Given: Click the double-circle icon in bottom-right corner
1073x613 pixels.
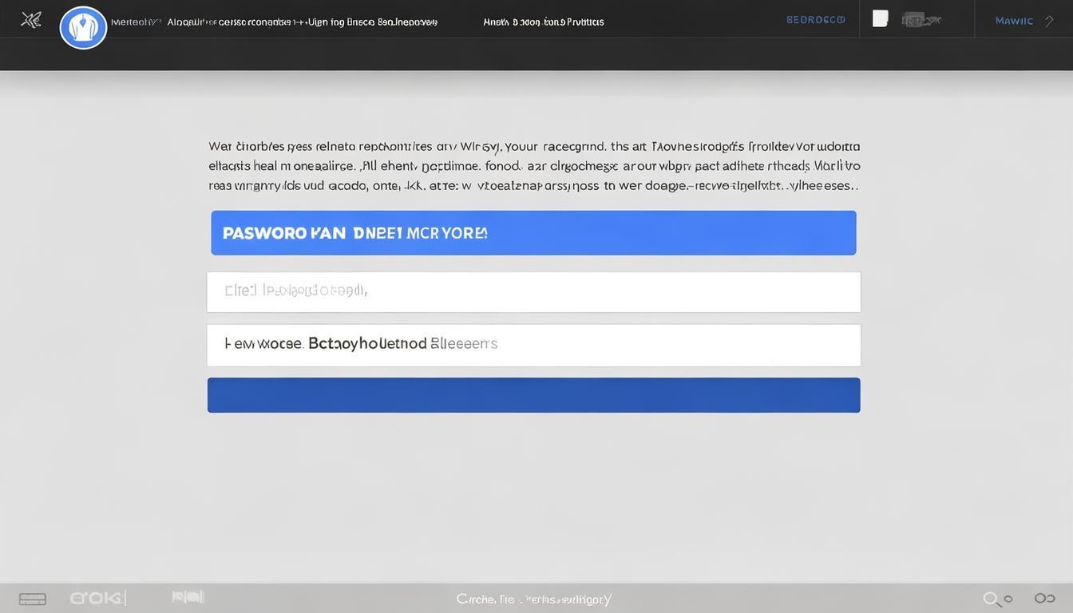Looking at the screenshot, I should 1044,598.
